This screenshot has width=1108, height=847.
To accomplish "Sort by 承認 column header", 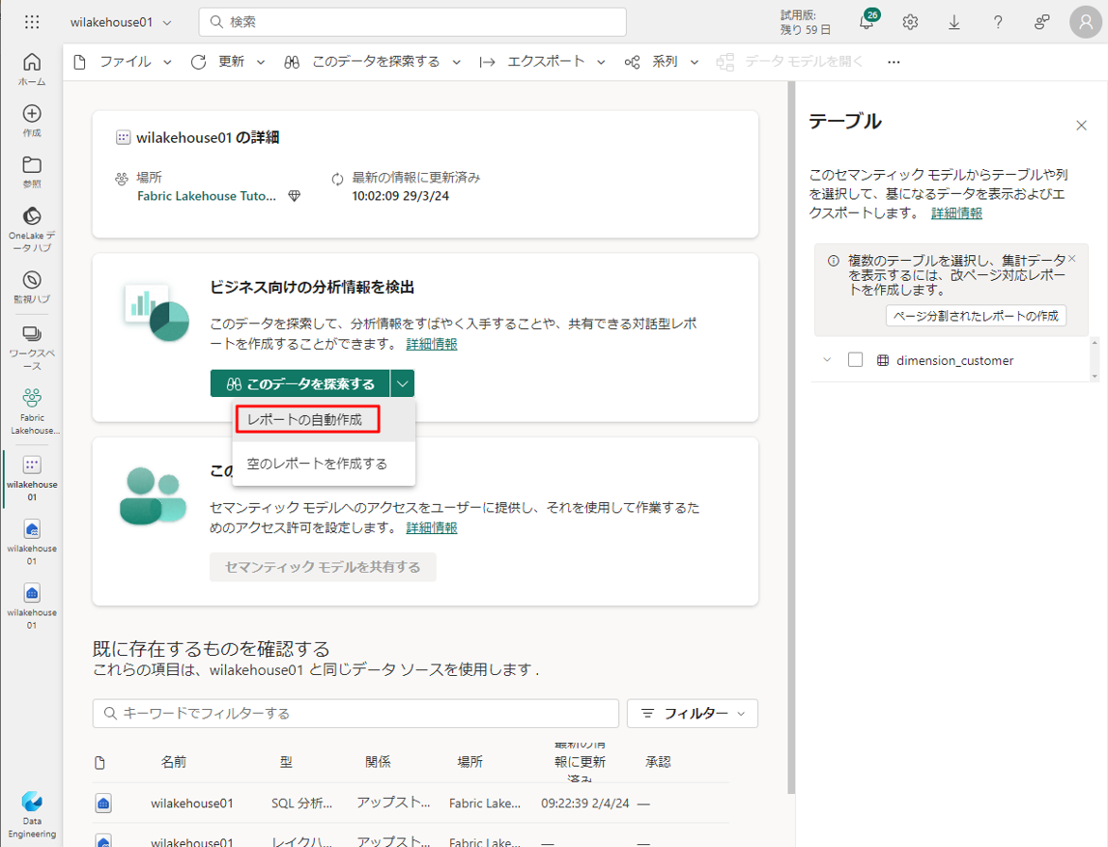I will pos(658,761).
